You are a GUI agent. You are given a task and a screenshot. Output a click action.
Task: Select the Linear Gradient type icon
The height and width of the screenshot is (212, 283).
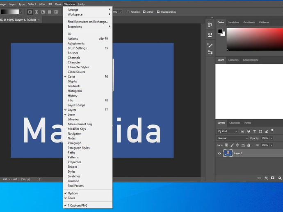click(x=30, y=12)
